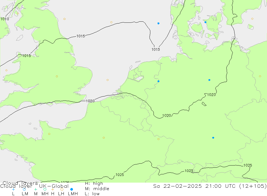Click the small Isle of Man outline in the Irish Sea
Image resolution: width=267 pixels, height=196 pixels.
[19, 38]
